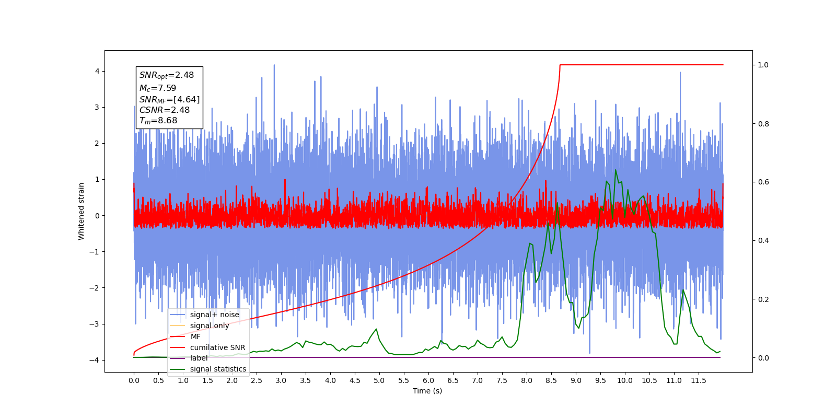The height and width of the screenshot is (418, 836).
Task: Click the orange line swatch for signal only
Action: (x=178, y=326)
